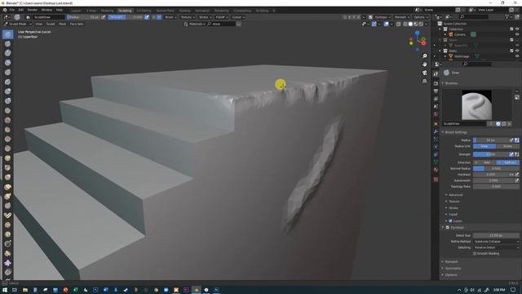Open the Face Sets menu
The image size is (522, 294).
[x=77, y=24]
